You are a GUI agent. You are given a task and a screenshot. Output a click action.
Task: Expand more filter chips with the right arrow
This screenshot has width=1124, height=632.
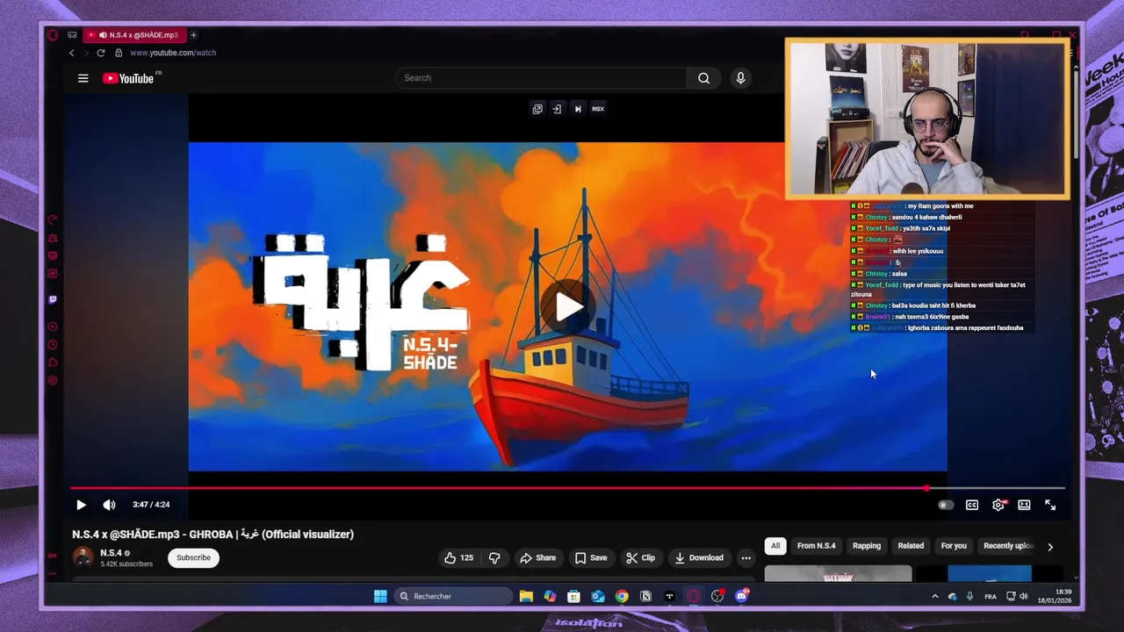coord(1049,547)
